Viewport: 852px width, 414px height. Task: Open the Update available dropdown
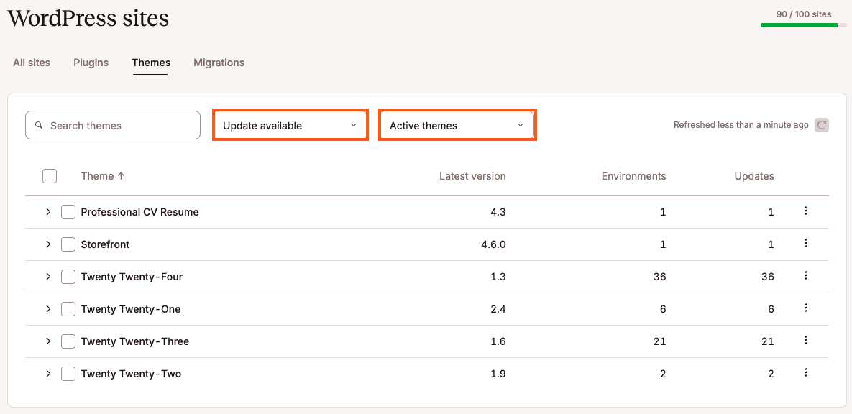point(290,126)
